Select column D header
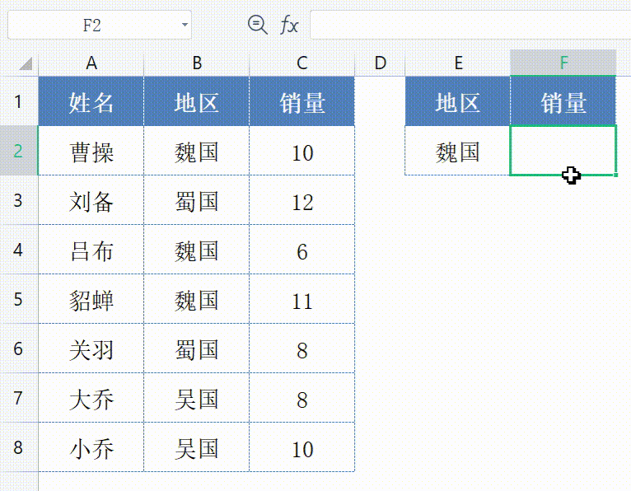This screenshot has height=491, width=631. [x=380, y=63]
